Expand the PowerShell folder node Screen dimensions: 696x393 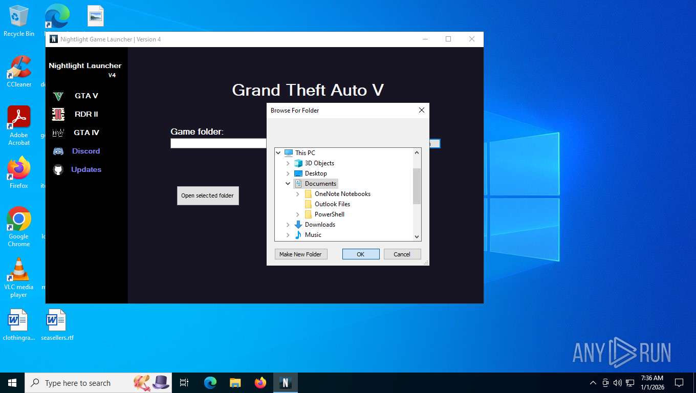pyautogui.click(x=298, y=214)
